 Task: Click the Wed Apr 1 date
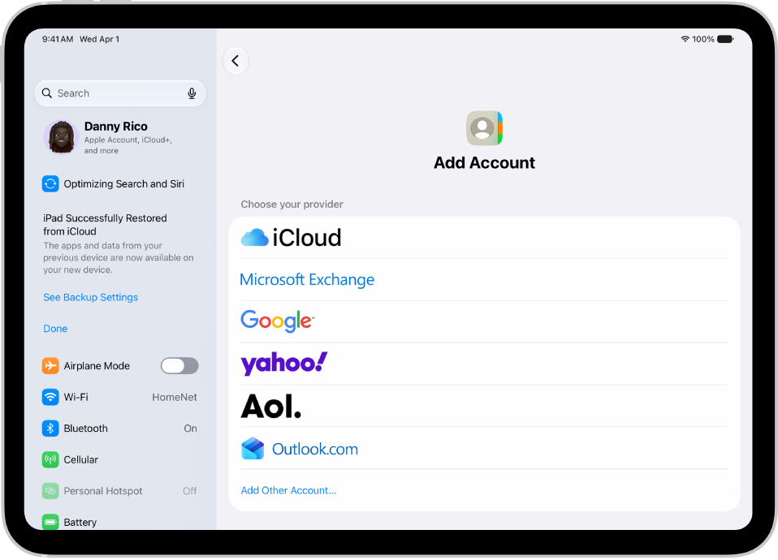click(99, 39)
